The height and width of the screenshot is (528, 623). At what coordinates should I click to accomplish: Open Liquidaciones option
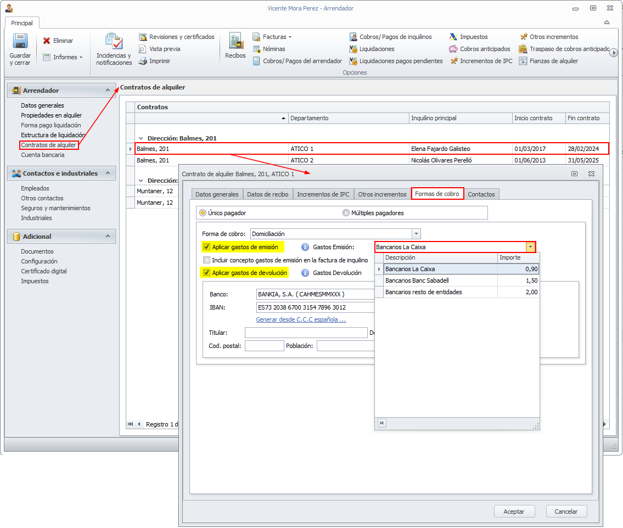point(372,49)
